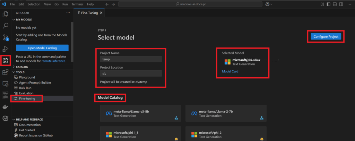Click the Go Back arrow in title bar

107,4
